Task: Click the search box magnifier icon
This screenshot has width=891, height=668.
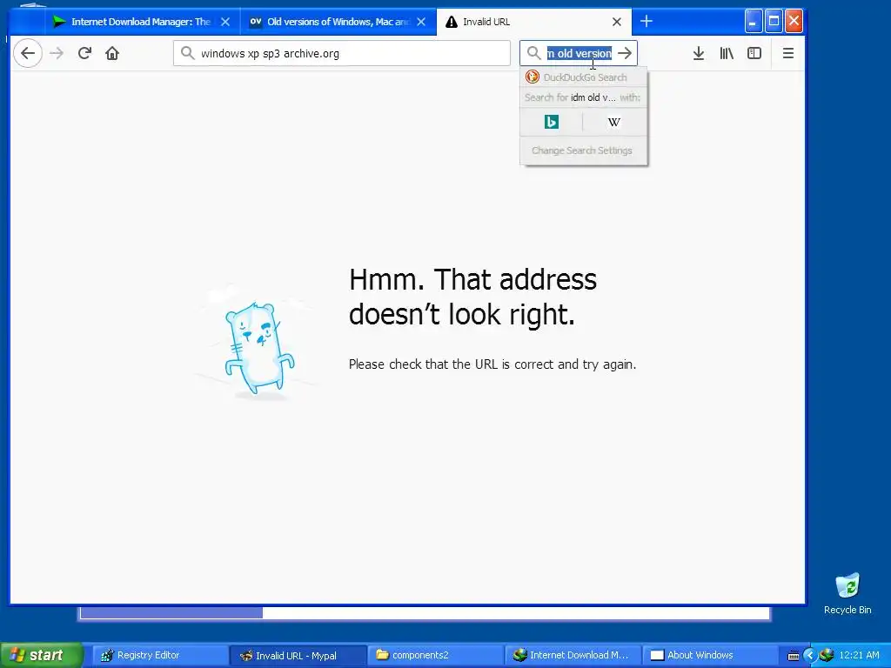Action: coord(533,53)
